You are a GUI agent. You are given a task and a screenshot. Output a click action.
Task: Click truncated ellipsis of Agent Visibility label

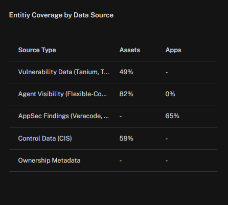[x=105, y=96]
